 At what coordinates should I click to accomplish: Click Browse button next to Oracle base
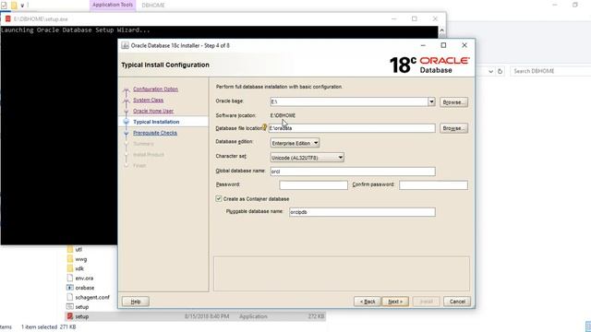[x=453, y=102]
